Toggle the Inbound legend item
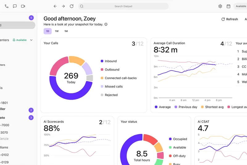The image size is (247, 165). point(111,61)
